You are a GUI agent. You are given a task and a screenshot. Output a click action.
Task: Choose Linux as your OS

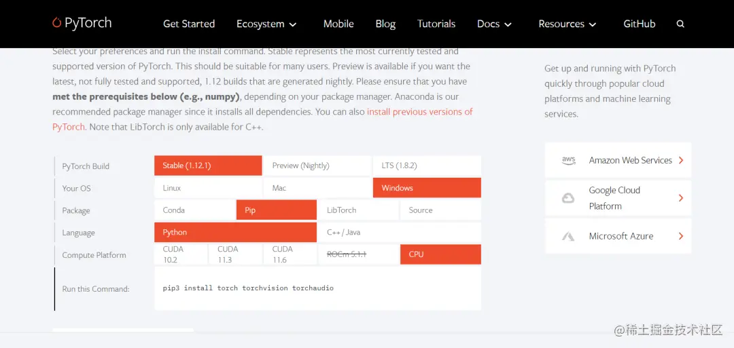coord(208,188)
